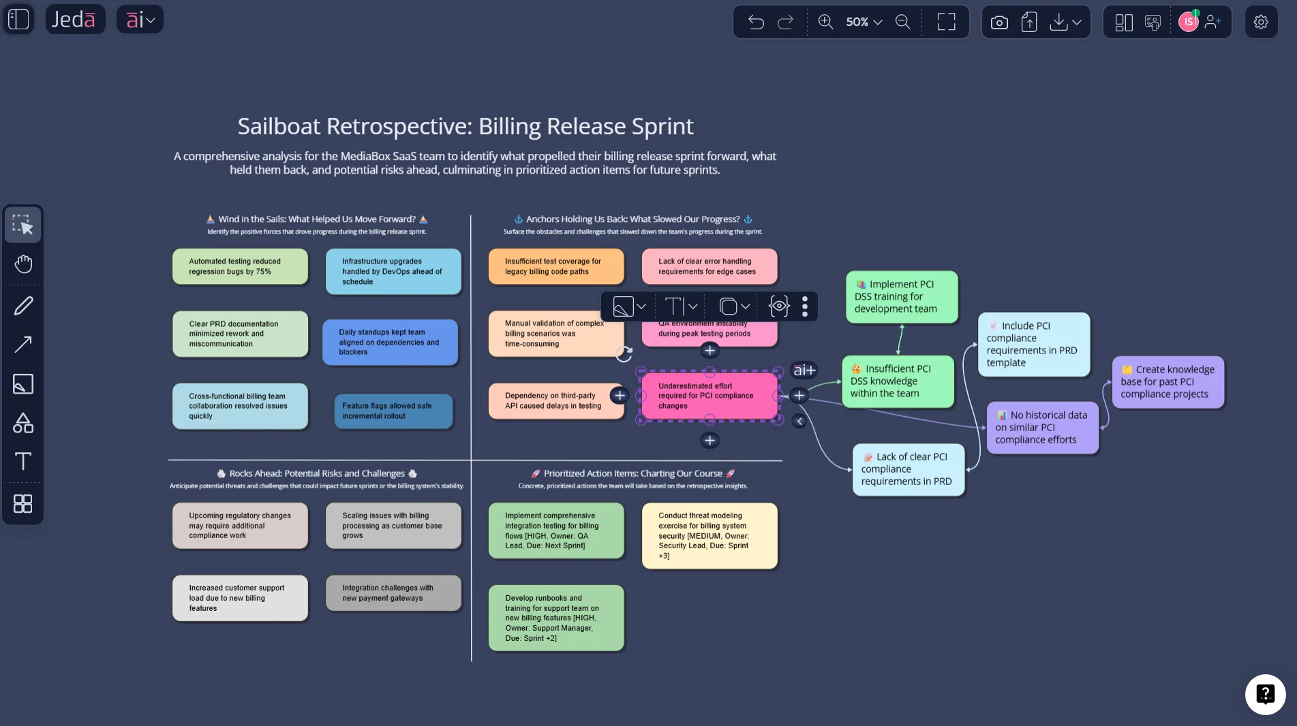Click the Undo arrow
Image resolution: width=1297 pixels, height=726 pixels.
tap(756, 22)
